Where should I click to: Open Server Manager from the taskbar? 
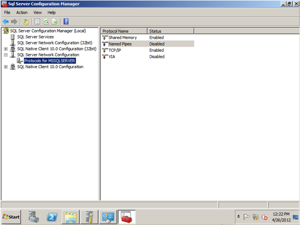pyautogui.click(x=34, y=217)
